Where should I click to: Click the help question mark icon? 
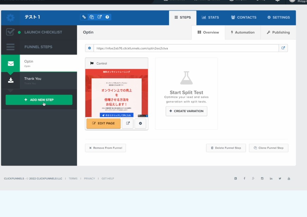(107, 17)
